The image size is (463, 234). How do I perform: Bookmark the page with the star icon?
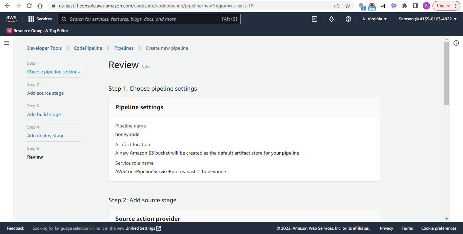click(x=348, y=5)
